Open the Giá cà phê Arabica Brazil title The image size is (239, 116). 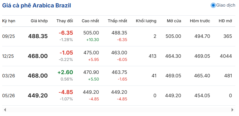click(37, 6)
